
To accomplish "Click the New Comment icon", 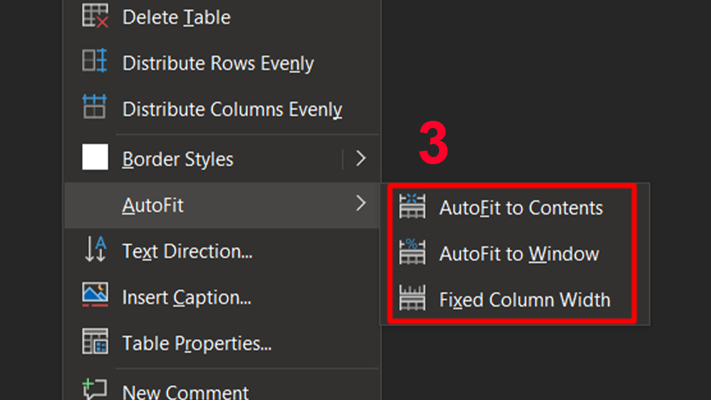I will click(95, 389).
